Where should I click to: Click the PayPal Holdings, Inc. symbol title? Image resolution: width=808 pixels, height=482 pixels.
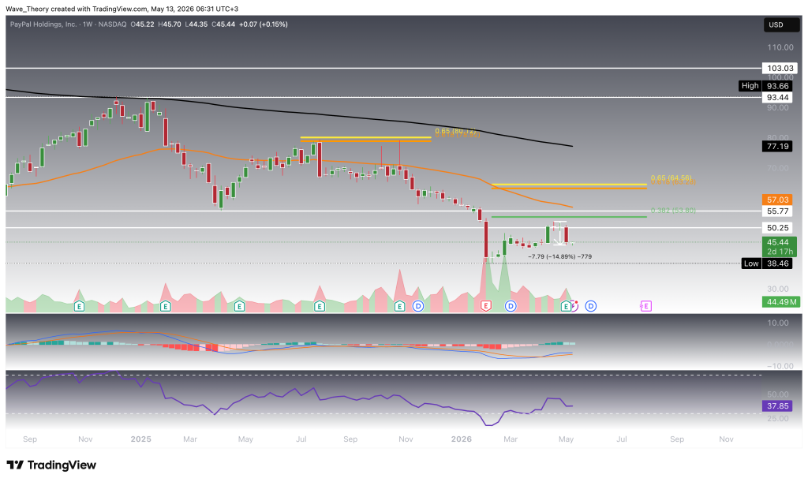(x=43, y=24)
